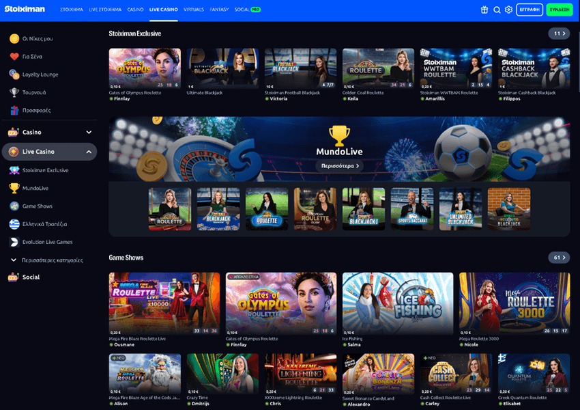The height and width of the screenshot is (410, 580).
Task: Open Golden Goal Roulette thumbnail
Action: click(379, 68)
